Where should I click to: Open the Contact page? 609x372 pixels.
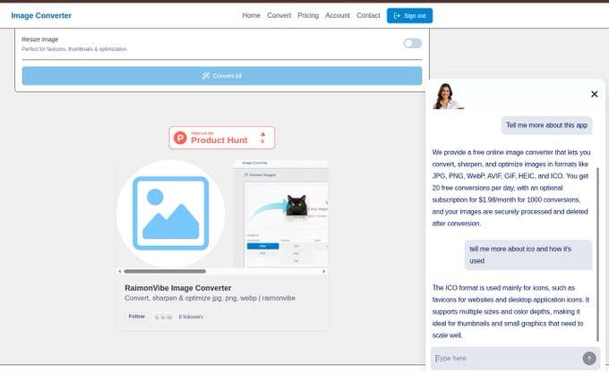pyautogui.click(x=368, y=15)
